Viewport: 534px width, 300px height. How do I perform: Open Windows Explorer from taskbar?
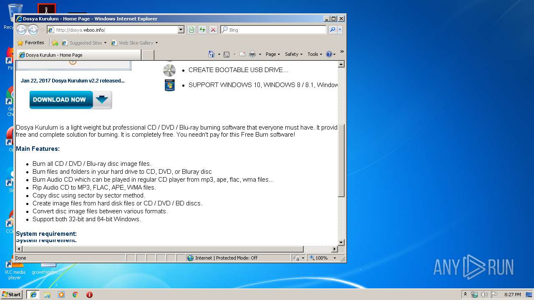pyautogui.click(x=47, y=294)
